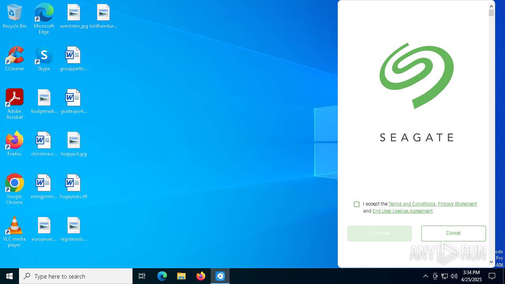Select the hugeyears.rtf document

[74, 187]
